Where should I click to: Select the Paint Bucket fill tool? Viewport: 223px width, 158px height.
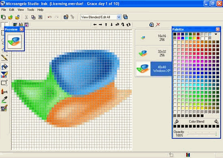(4, 66)
